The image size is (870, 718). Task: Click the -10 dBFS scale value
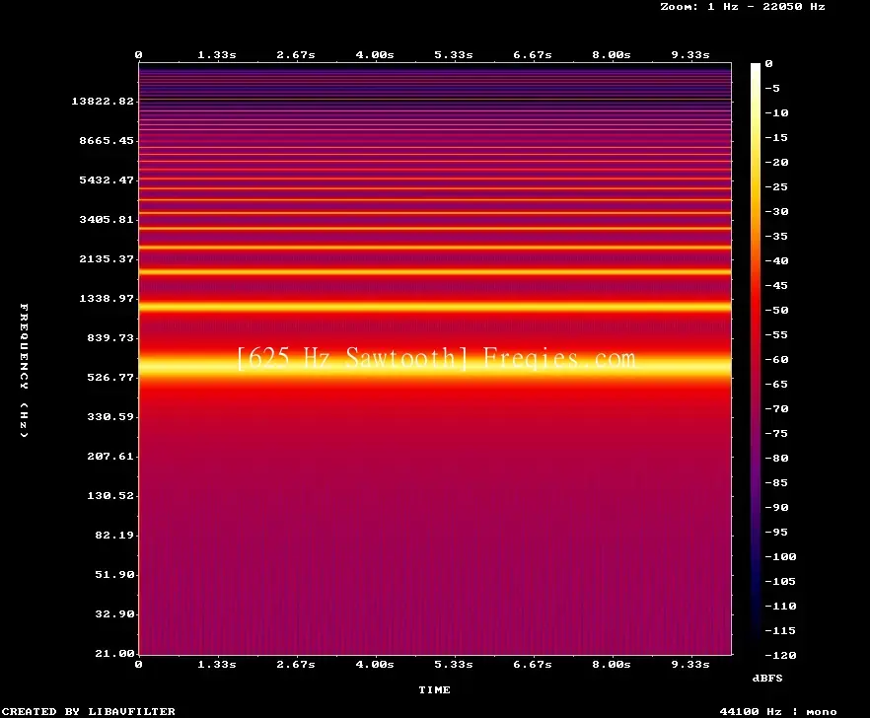(776, 112)
